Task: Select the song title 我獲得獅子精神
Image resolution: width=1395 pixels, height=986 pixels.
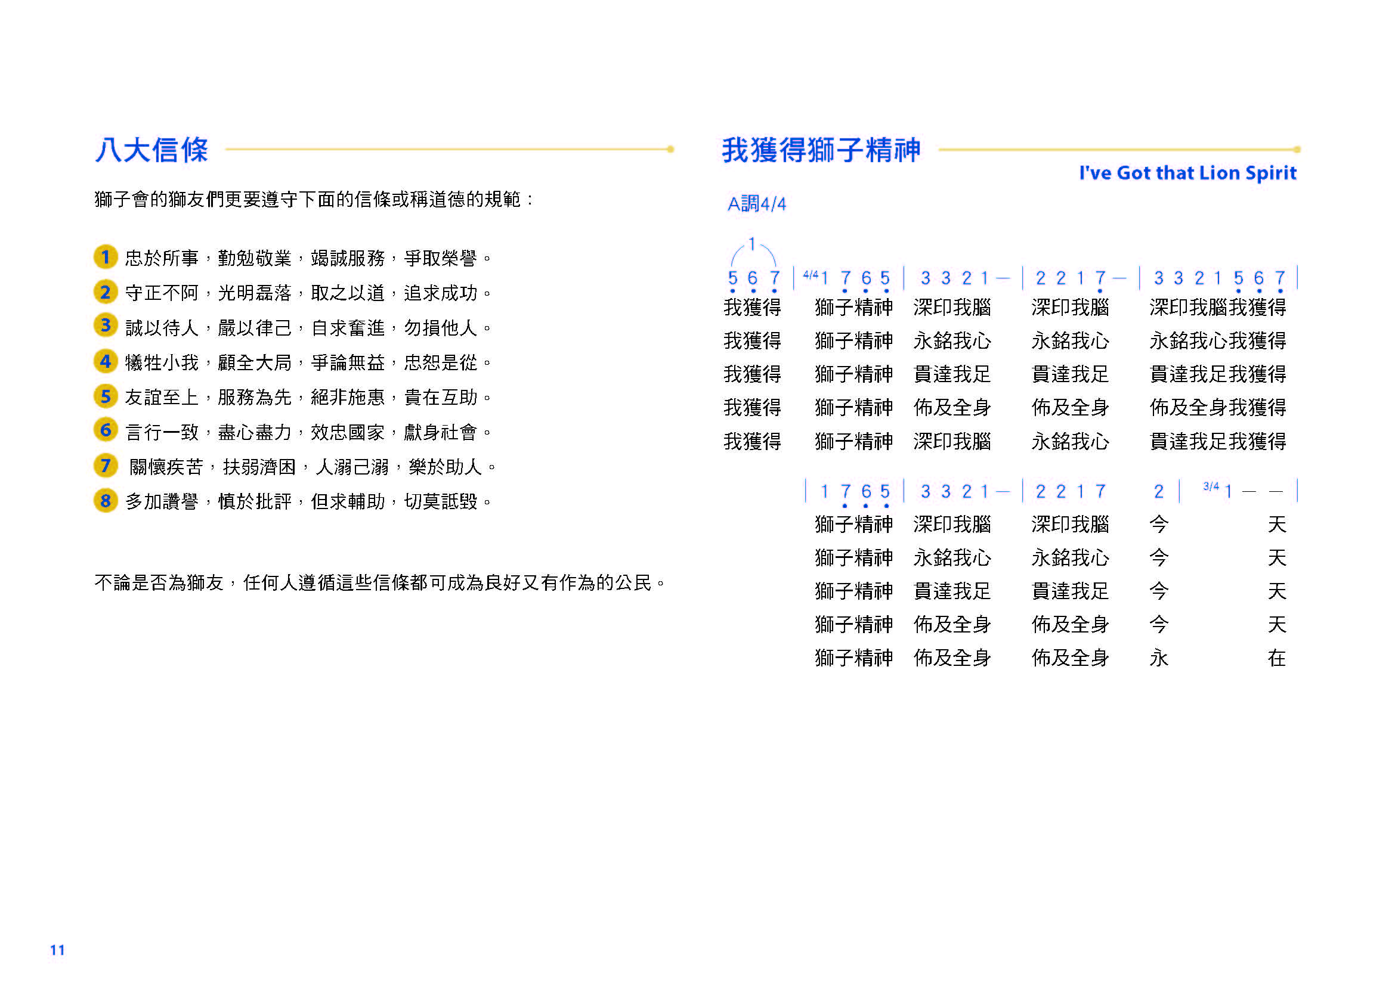Action: click(821, 150)
